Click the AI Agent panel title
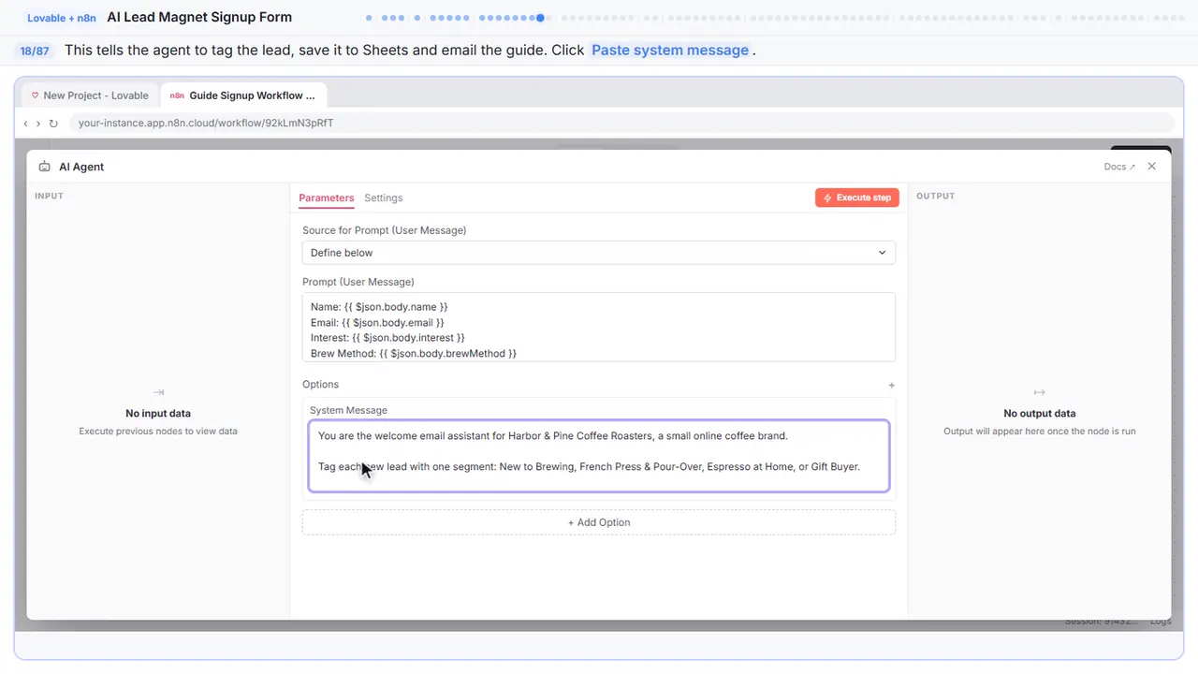The image size is (1198, 674). click(81, 167)
